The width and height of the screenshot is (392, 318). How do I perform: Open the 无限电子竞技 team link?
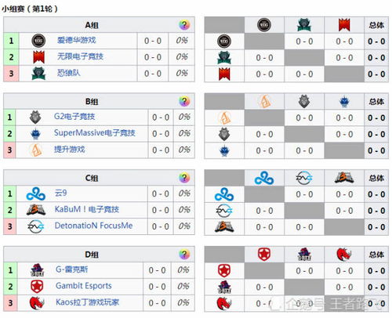coord(80,56)
